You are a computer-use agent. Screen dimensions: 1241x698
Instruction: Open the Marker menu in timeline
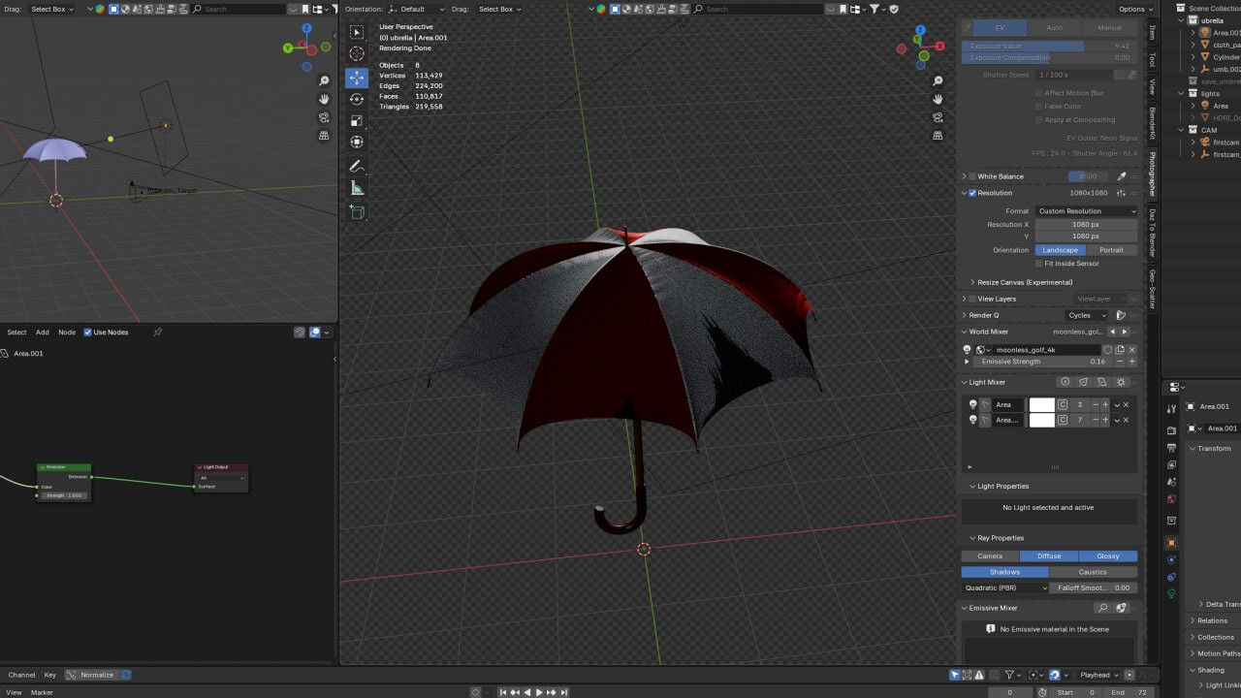[42, 692]
